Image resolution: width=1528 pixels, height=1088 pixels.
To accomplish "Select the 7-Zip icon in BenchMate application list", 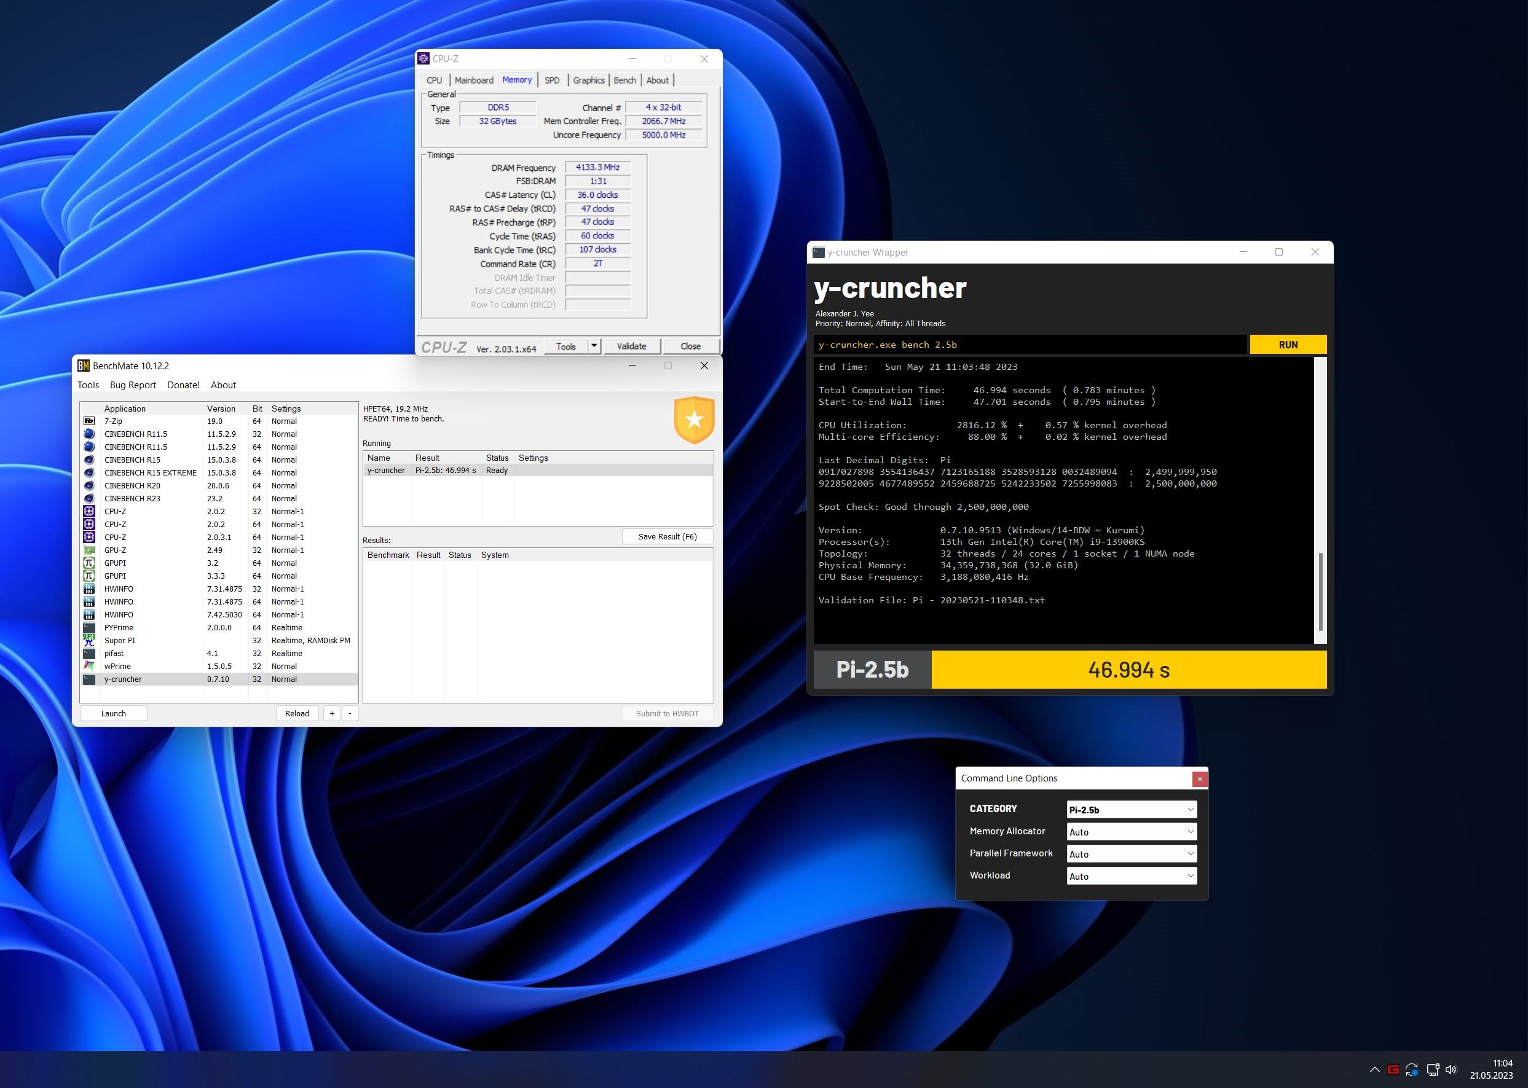I will click(89, 421).
